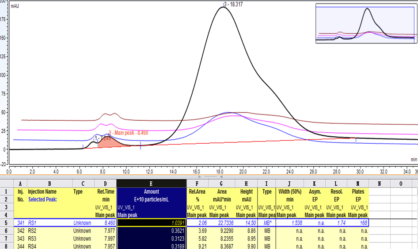
Task: Select column E header
Action: [x=151, y=183]
